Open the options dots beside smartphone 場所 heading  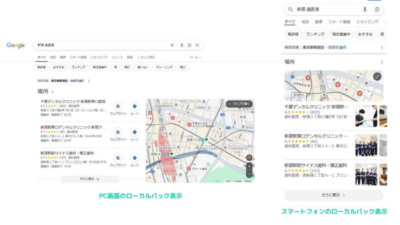pyautogui.click(x=382, y=62)
